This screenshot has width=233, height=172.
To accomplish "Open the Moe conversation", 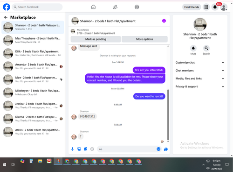I will point(33,79).
